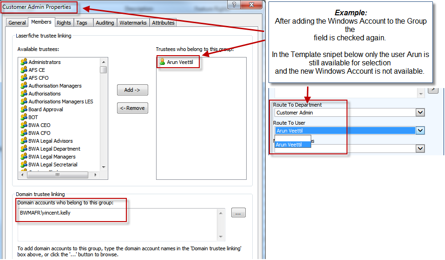Click the Authorisations Managers LES group icon
Screen dimensions: 445x260
pos(24,101)
